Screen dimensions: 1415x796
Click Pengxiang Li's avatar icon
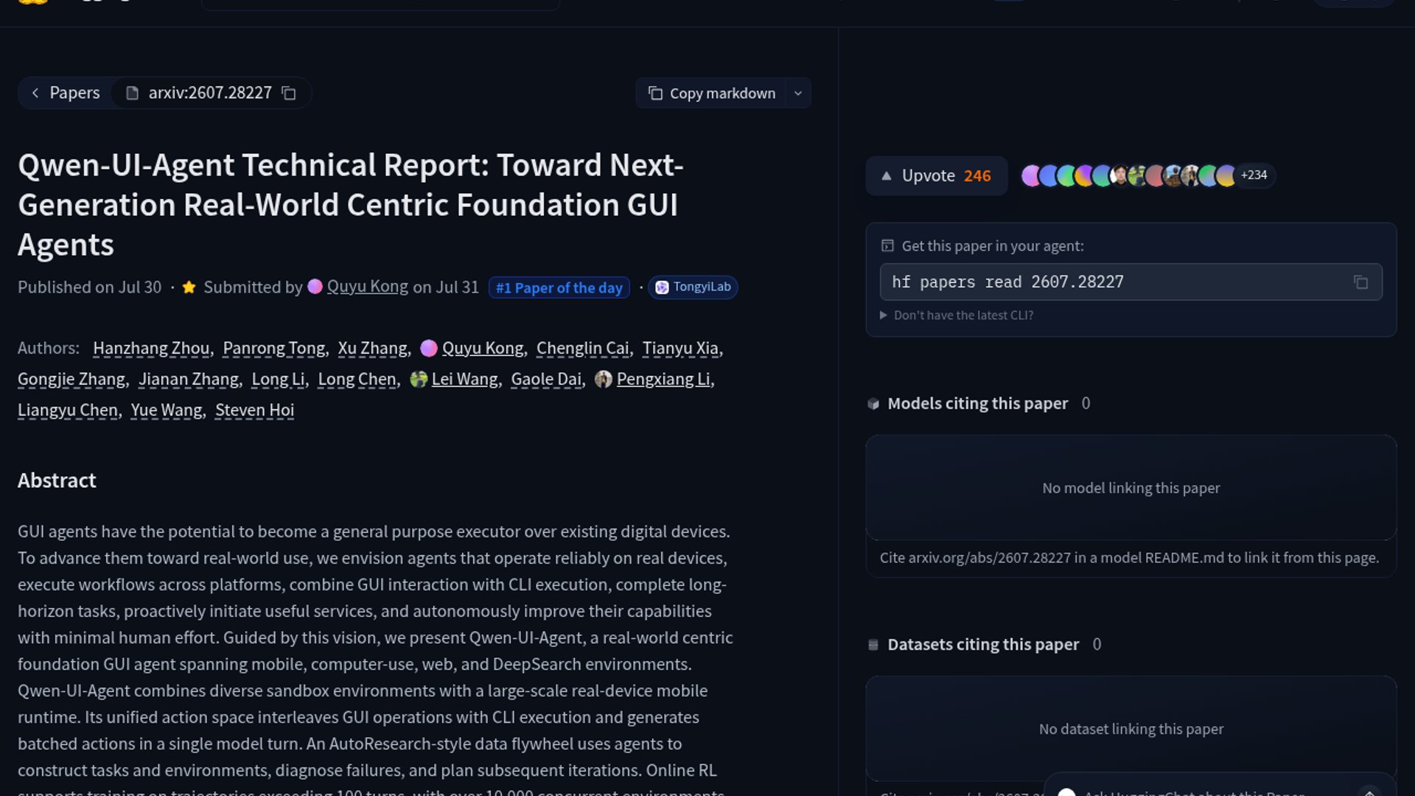[604, 379]
